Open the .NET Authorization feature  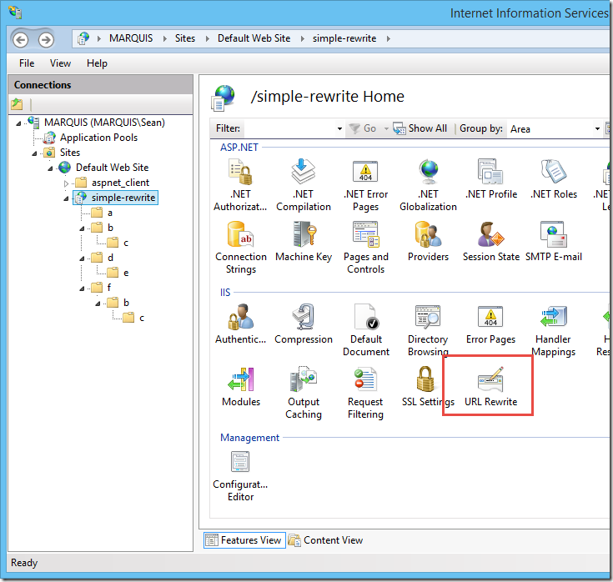pos(240,185)
